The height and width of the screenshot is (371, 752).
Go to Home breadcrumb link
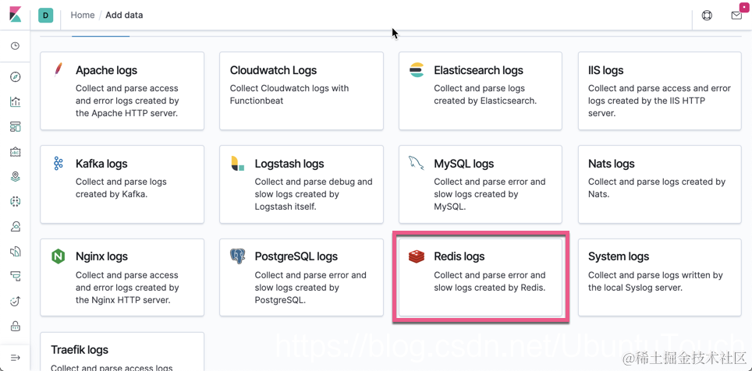click(83, 16)
